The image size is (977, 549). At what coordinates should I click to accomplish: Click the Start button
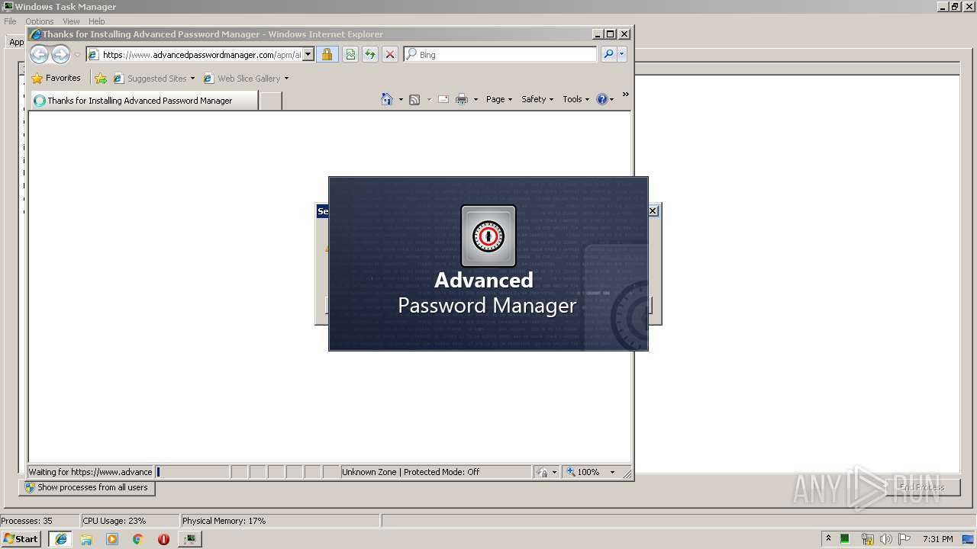tap(21, 539)
